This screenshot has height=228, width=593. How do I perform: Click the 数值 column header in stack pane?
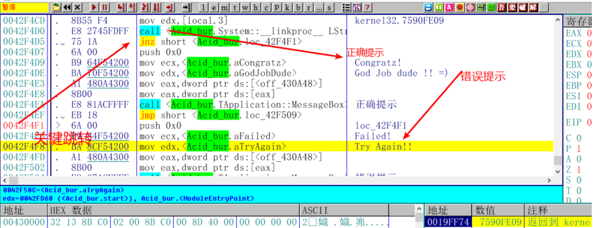click(x=498, y=210)
